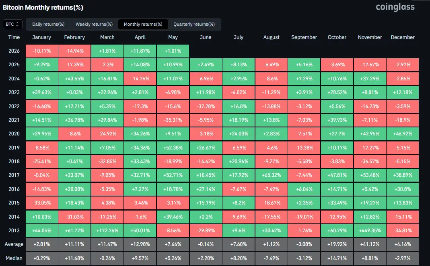This screenshot has width=430, height=266.
Task: Click the 2025 February cell -17.39%
Action: (x=74, y=65)
